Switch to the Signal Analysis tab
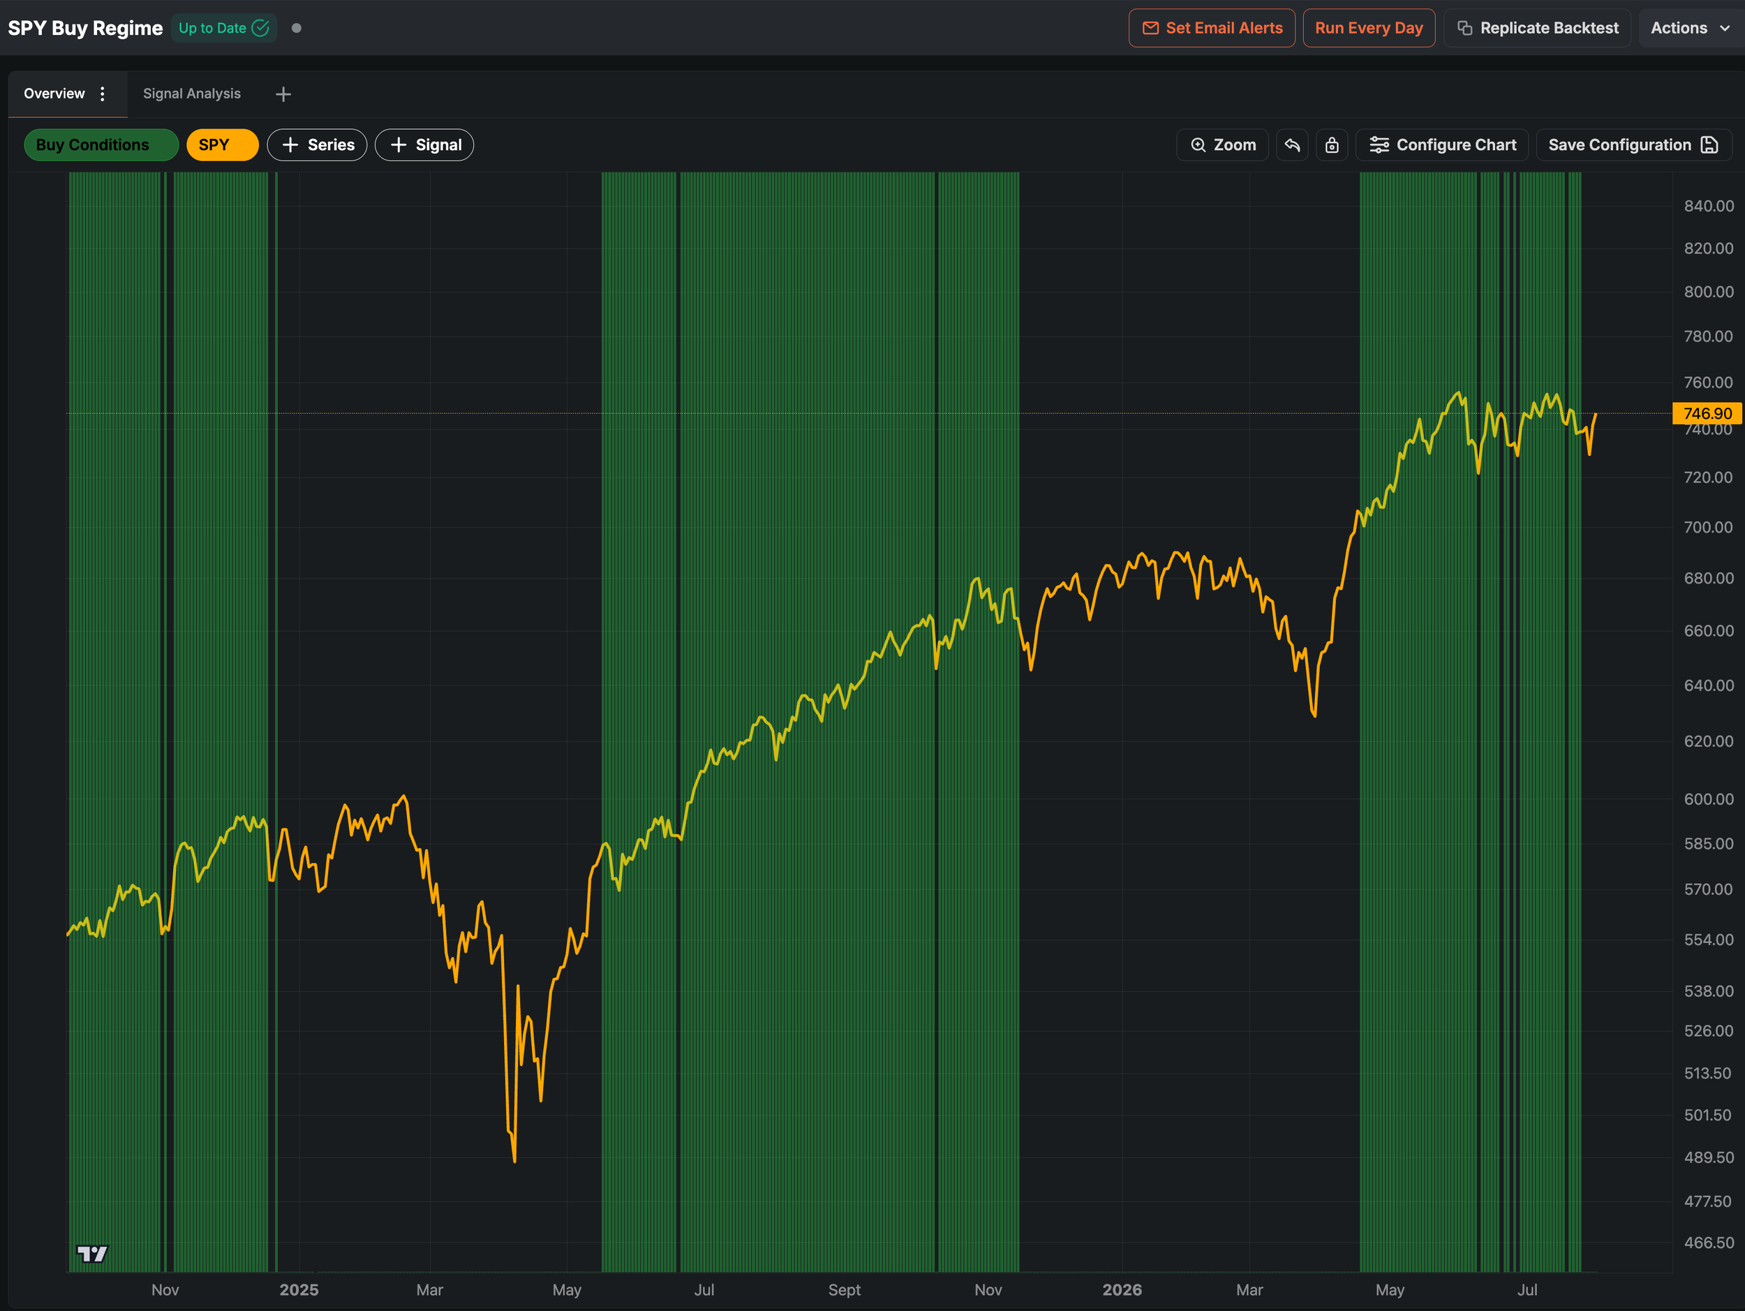Image resolution: width=1745 pixels, height=1311 pixels. coord(192,94)
